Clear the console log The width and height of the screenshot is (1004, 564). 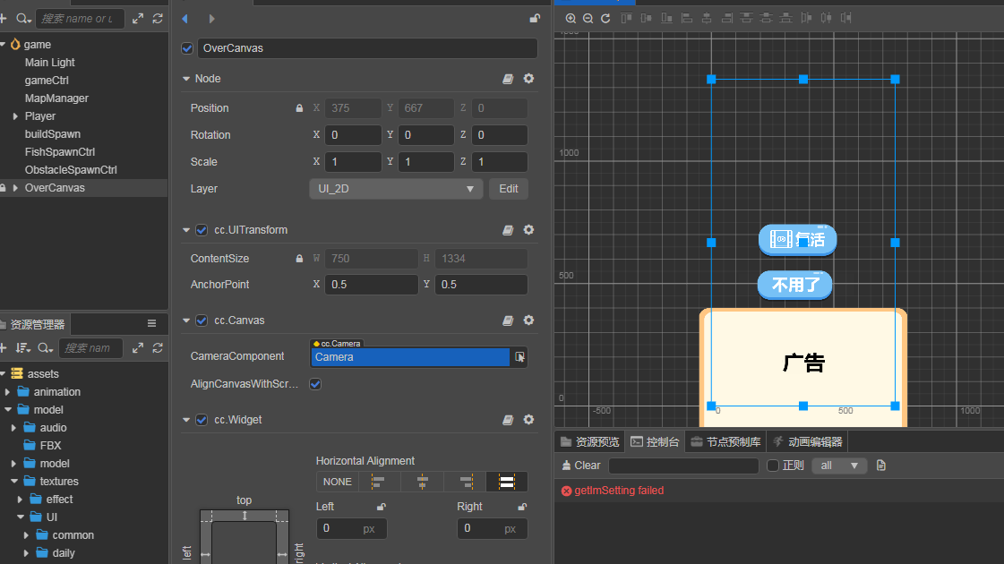581,466
